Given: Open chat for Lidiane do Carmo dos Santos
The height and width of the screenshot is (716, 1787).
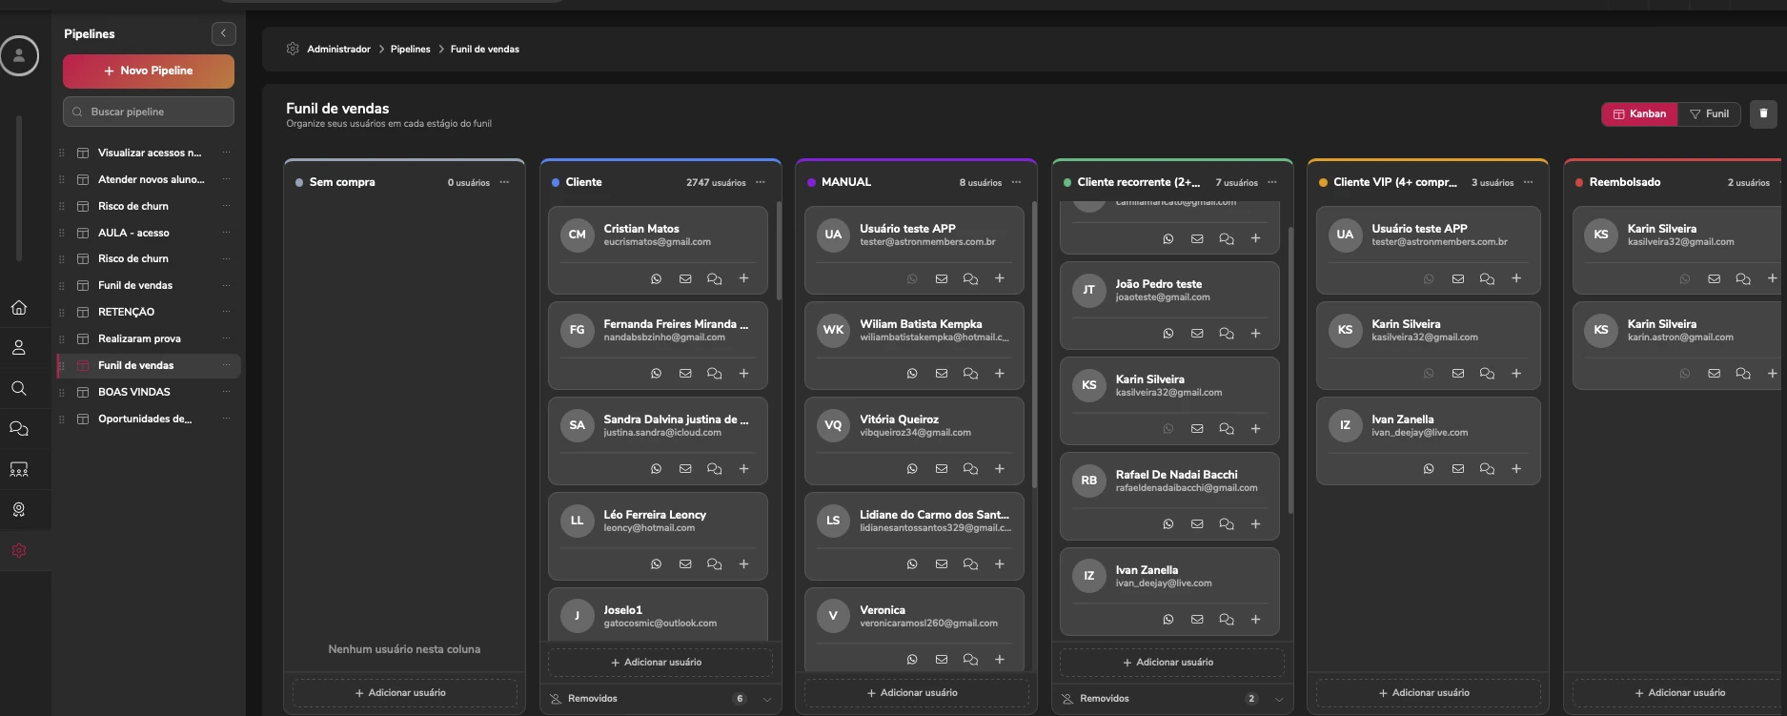Looking at the screenshot, I should [970, 564].
